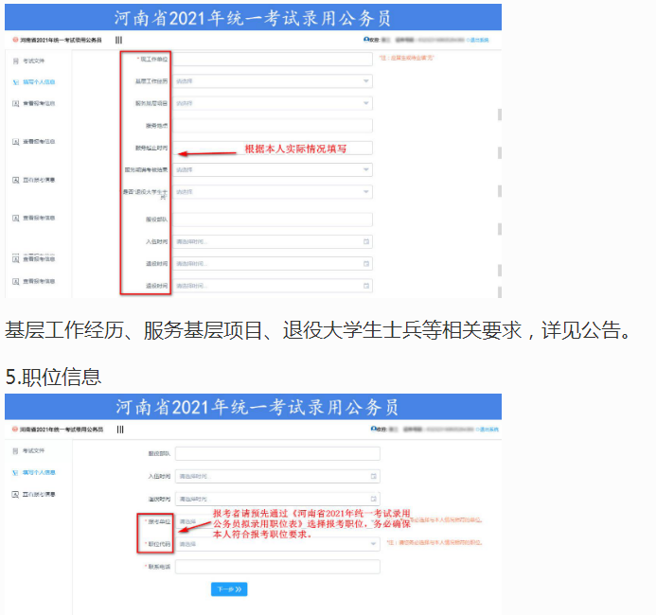The image size is (656, 615).
Task: Open the 职位代码 dropdown
Action: tap(277, 544)
